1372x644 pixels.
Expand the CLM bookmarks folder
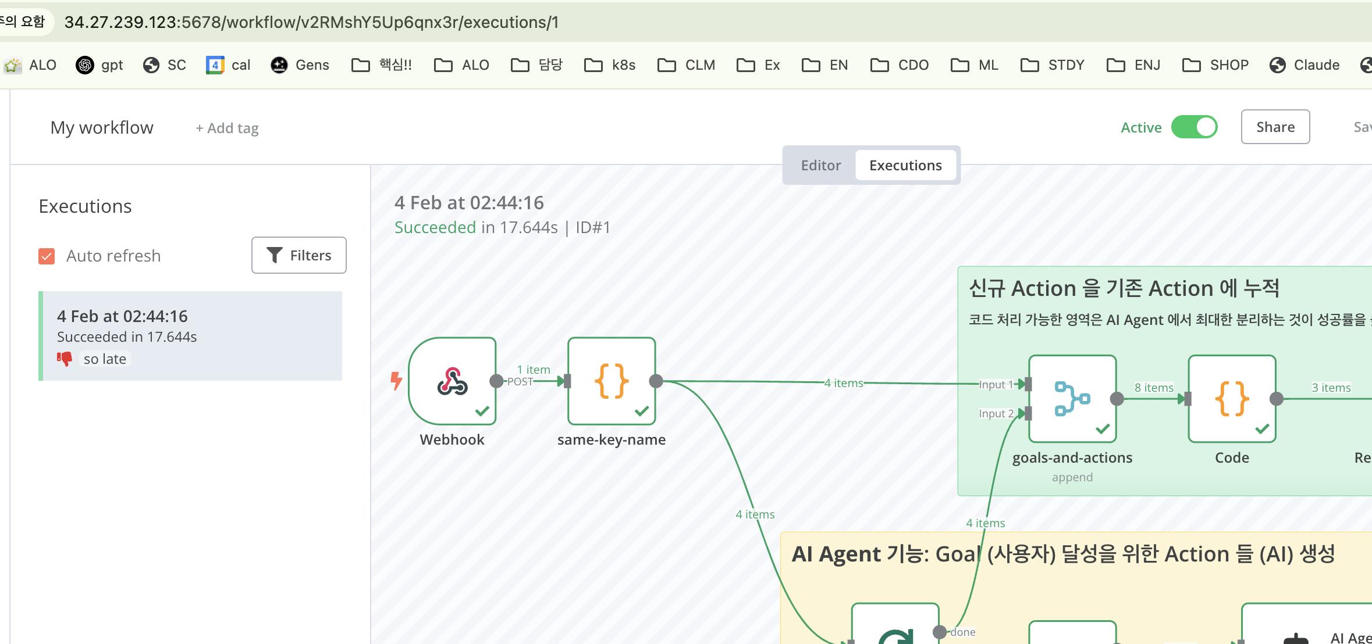click(686, 65)
